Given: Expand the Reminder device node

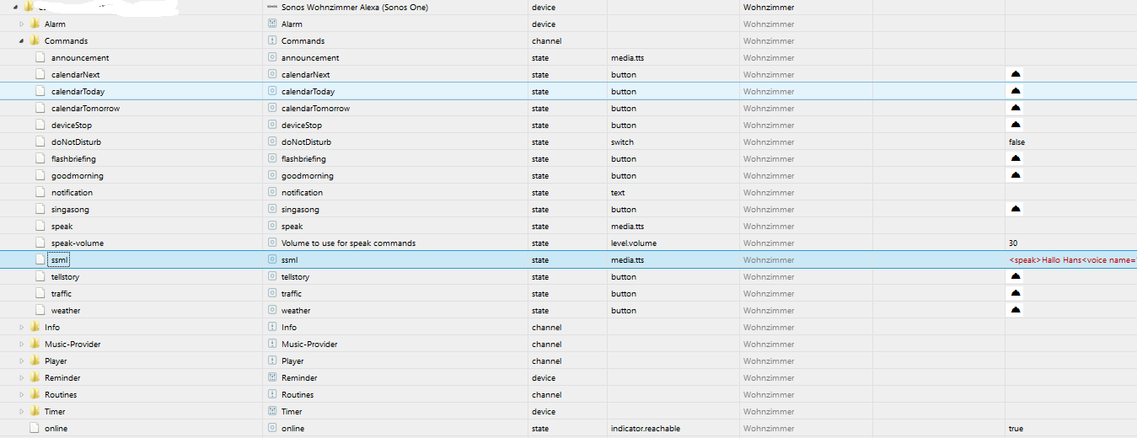Looking at the screenshot, I should [22, 377].
